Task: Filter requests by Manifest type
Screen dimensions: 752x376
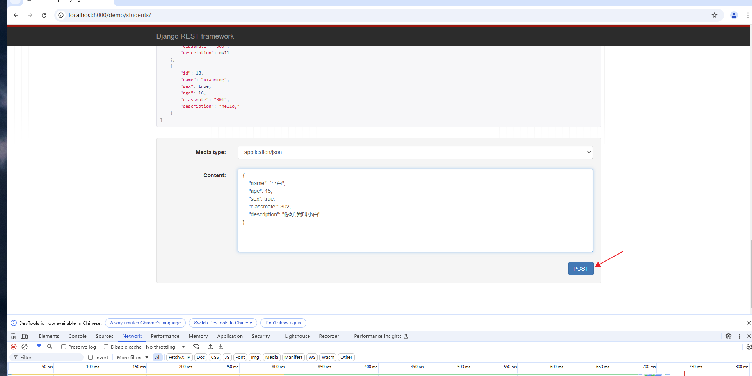Action: (x=293, y=357)
